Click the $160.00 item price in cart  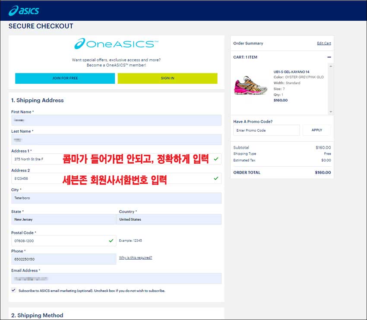[280, 100]
